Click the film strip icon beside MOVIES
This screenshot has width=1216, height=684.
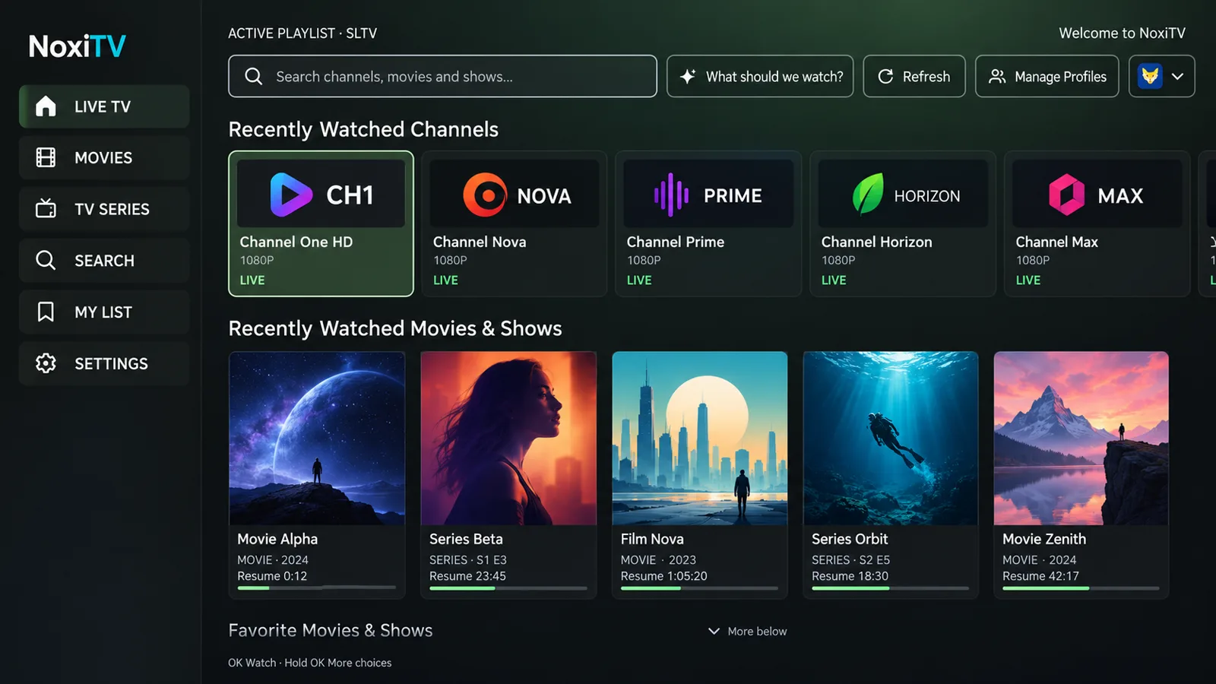click(x=46, y=157)
